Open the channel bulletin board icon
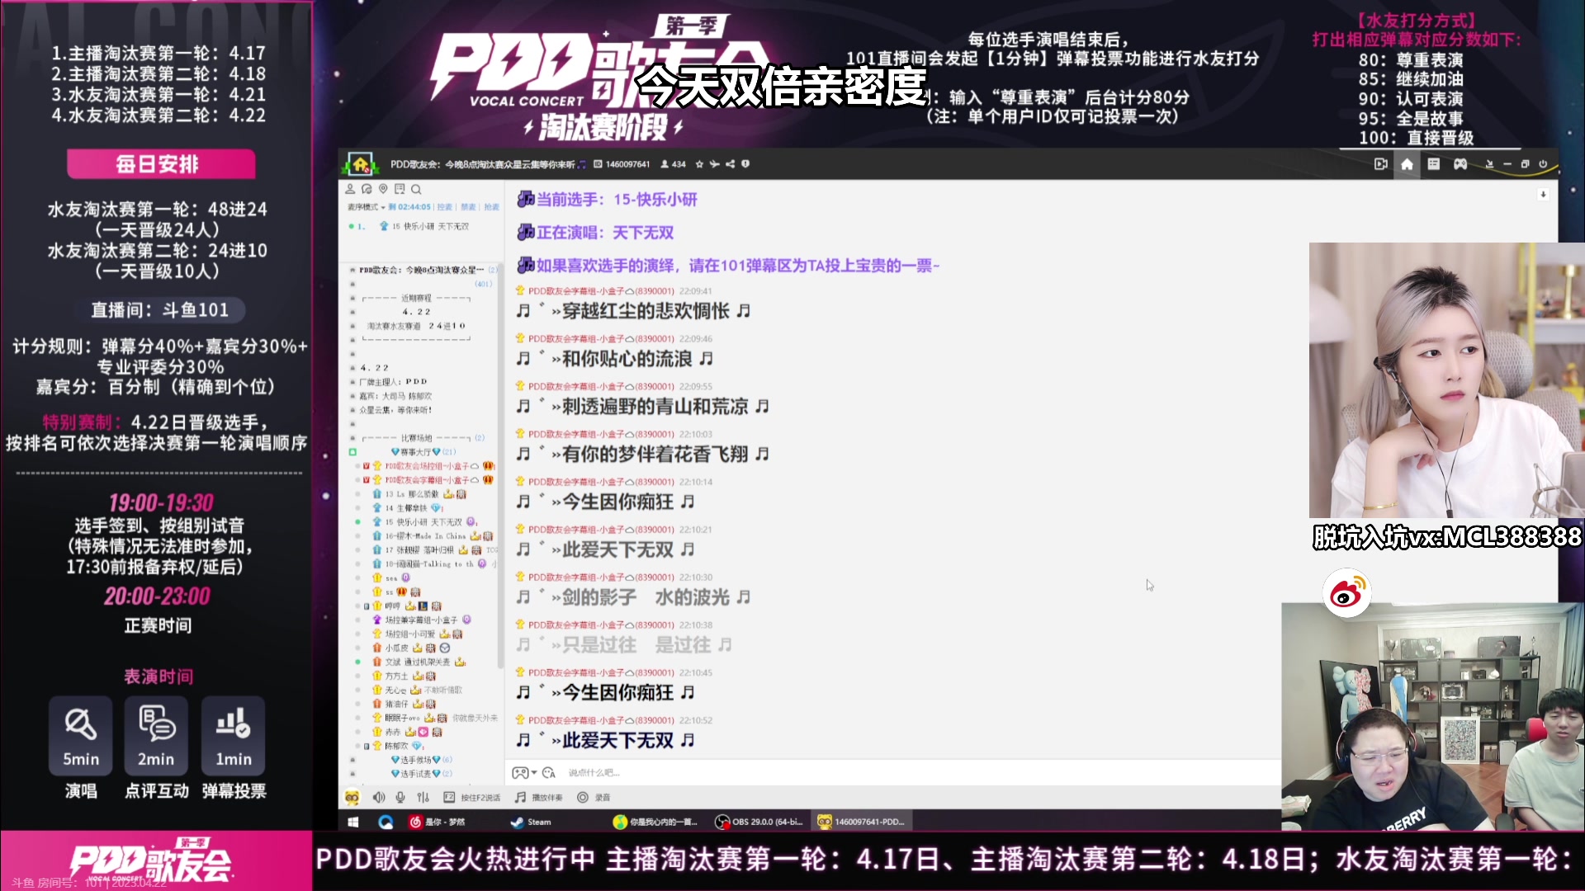Image resolution: width=1585 pixels, height=891 pixels. (400, 189)
